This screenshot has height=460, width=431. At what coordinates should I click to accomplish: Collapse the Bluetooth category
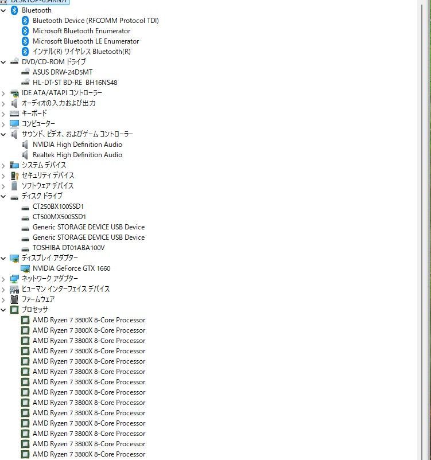tap(3, 10)
